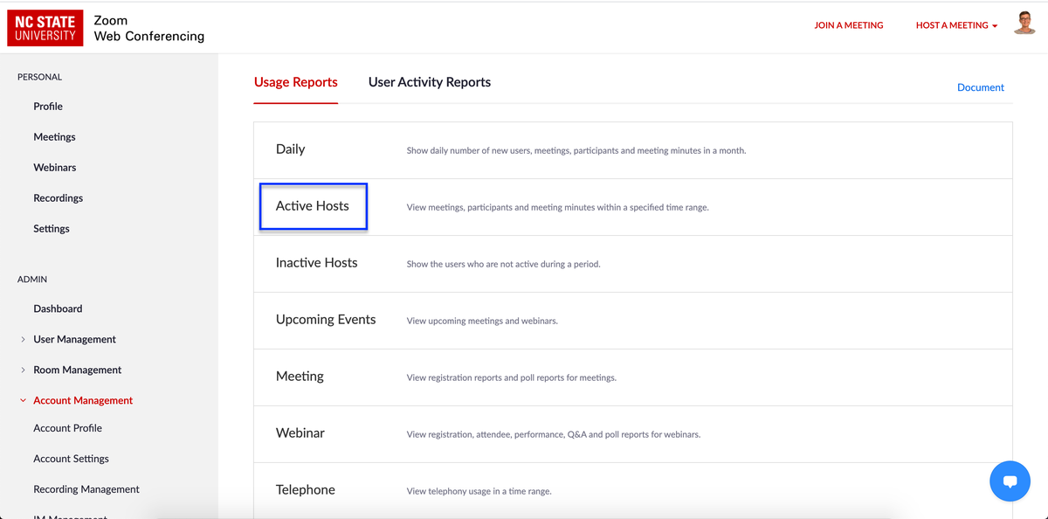1048x519 pixels.
Task: Click JOIN A MEETING
Action: coord(848,25)
